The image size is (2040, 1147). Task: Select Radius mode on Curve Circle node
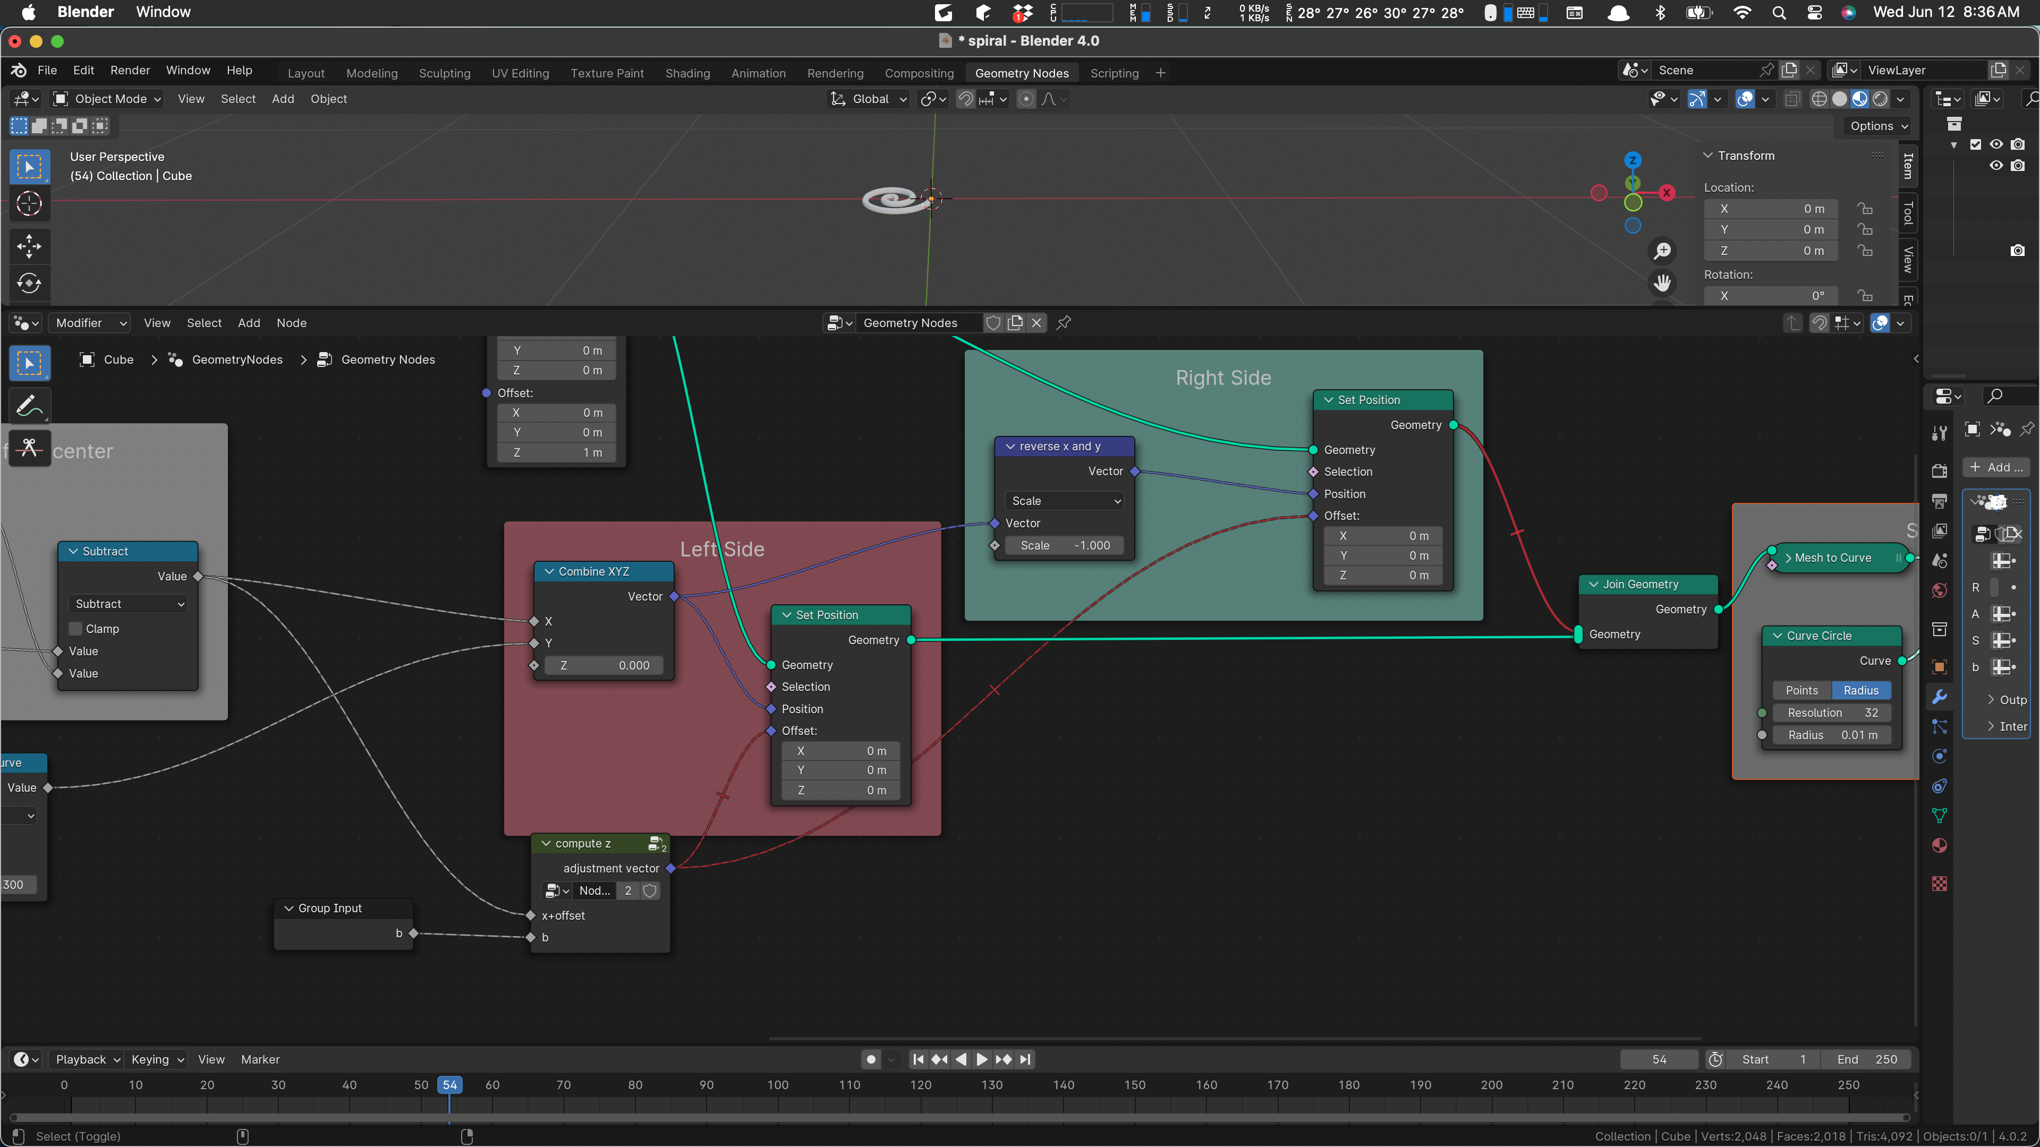pyautogui.click(x=1861, y=690)
